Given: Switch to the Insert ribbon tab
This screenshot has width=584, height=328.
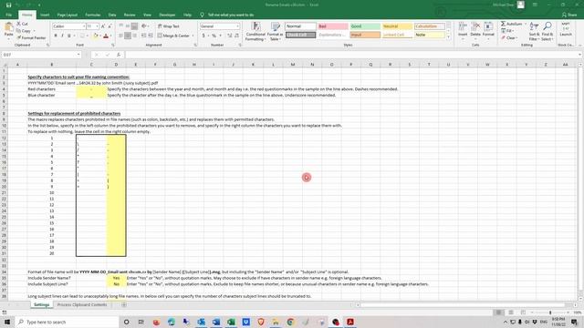Looking at the screenshot, I should point(45,15).
